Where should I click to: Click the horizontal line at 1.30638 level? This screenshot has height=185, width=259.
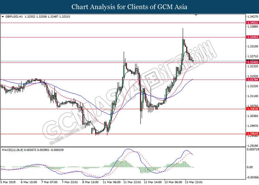tap(123, 109)
